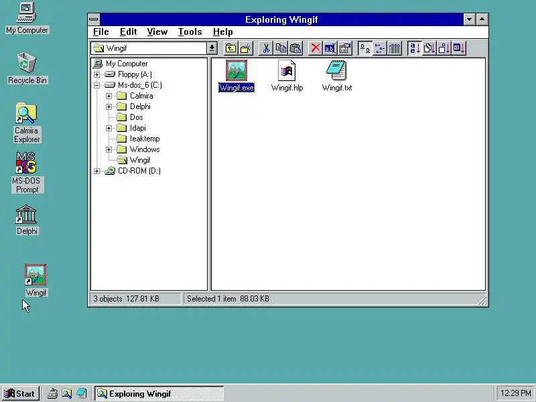
Task: Open the Wingif folder path dropdown
Action: click(212, 48)
